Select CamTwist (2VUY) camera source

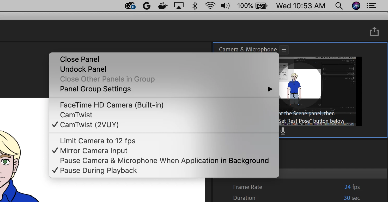coord(164,125)
